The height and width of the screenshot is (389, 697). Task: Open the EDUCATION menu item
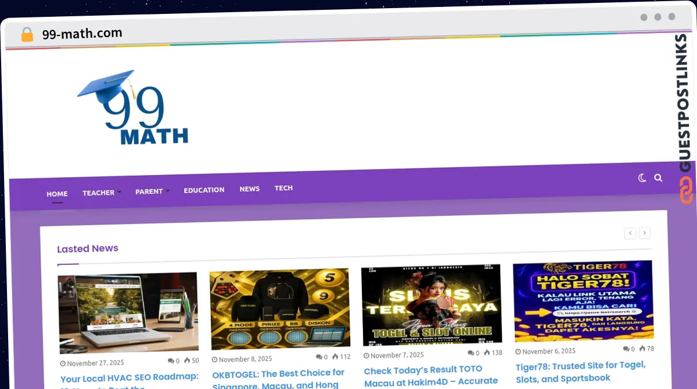(x=204, y=190)
